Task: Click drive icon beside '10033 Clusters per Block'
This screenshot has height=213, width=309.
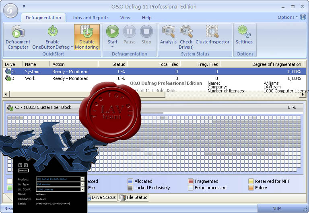Action: coord(10,107)
